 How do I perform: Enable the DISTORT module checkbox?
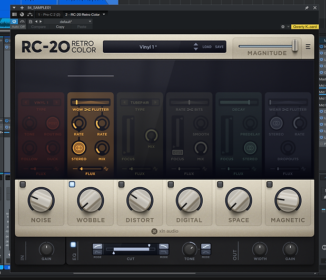pos(122,184)
